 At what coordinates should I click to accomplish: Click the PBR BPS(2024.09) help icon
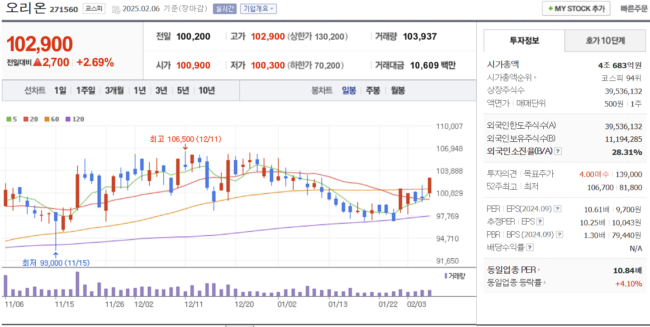[x=560, y=234]
